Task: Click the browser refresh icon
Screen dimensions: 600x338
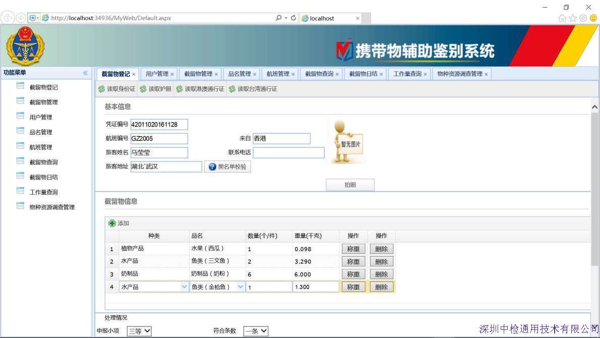Action: point(293,18)
